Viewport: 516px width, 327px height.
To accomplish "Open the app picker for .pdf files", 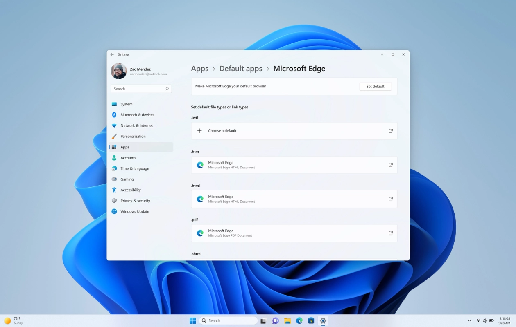I will click(x=294, y=233).
